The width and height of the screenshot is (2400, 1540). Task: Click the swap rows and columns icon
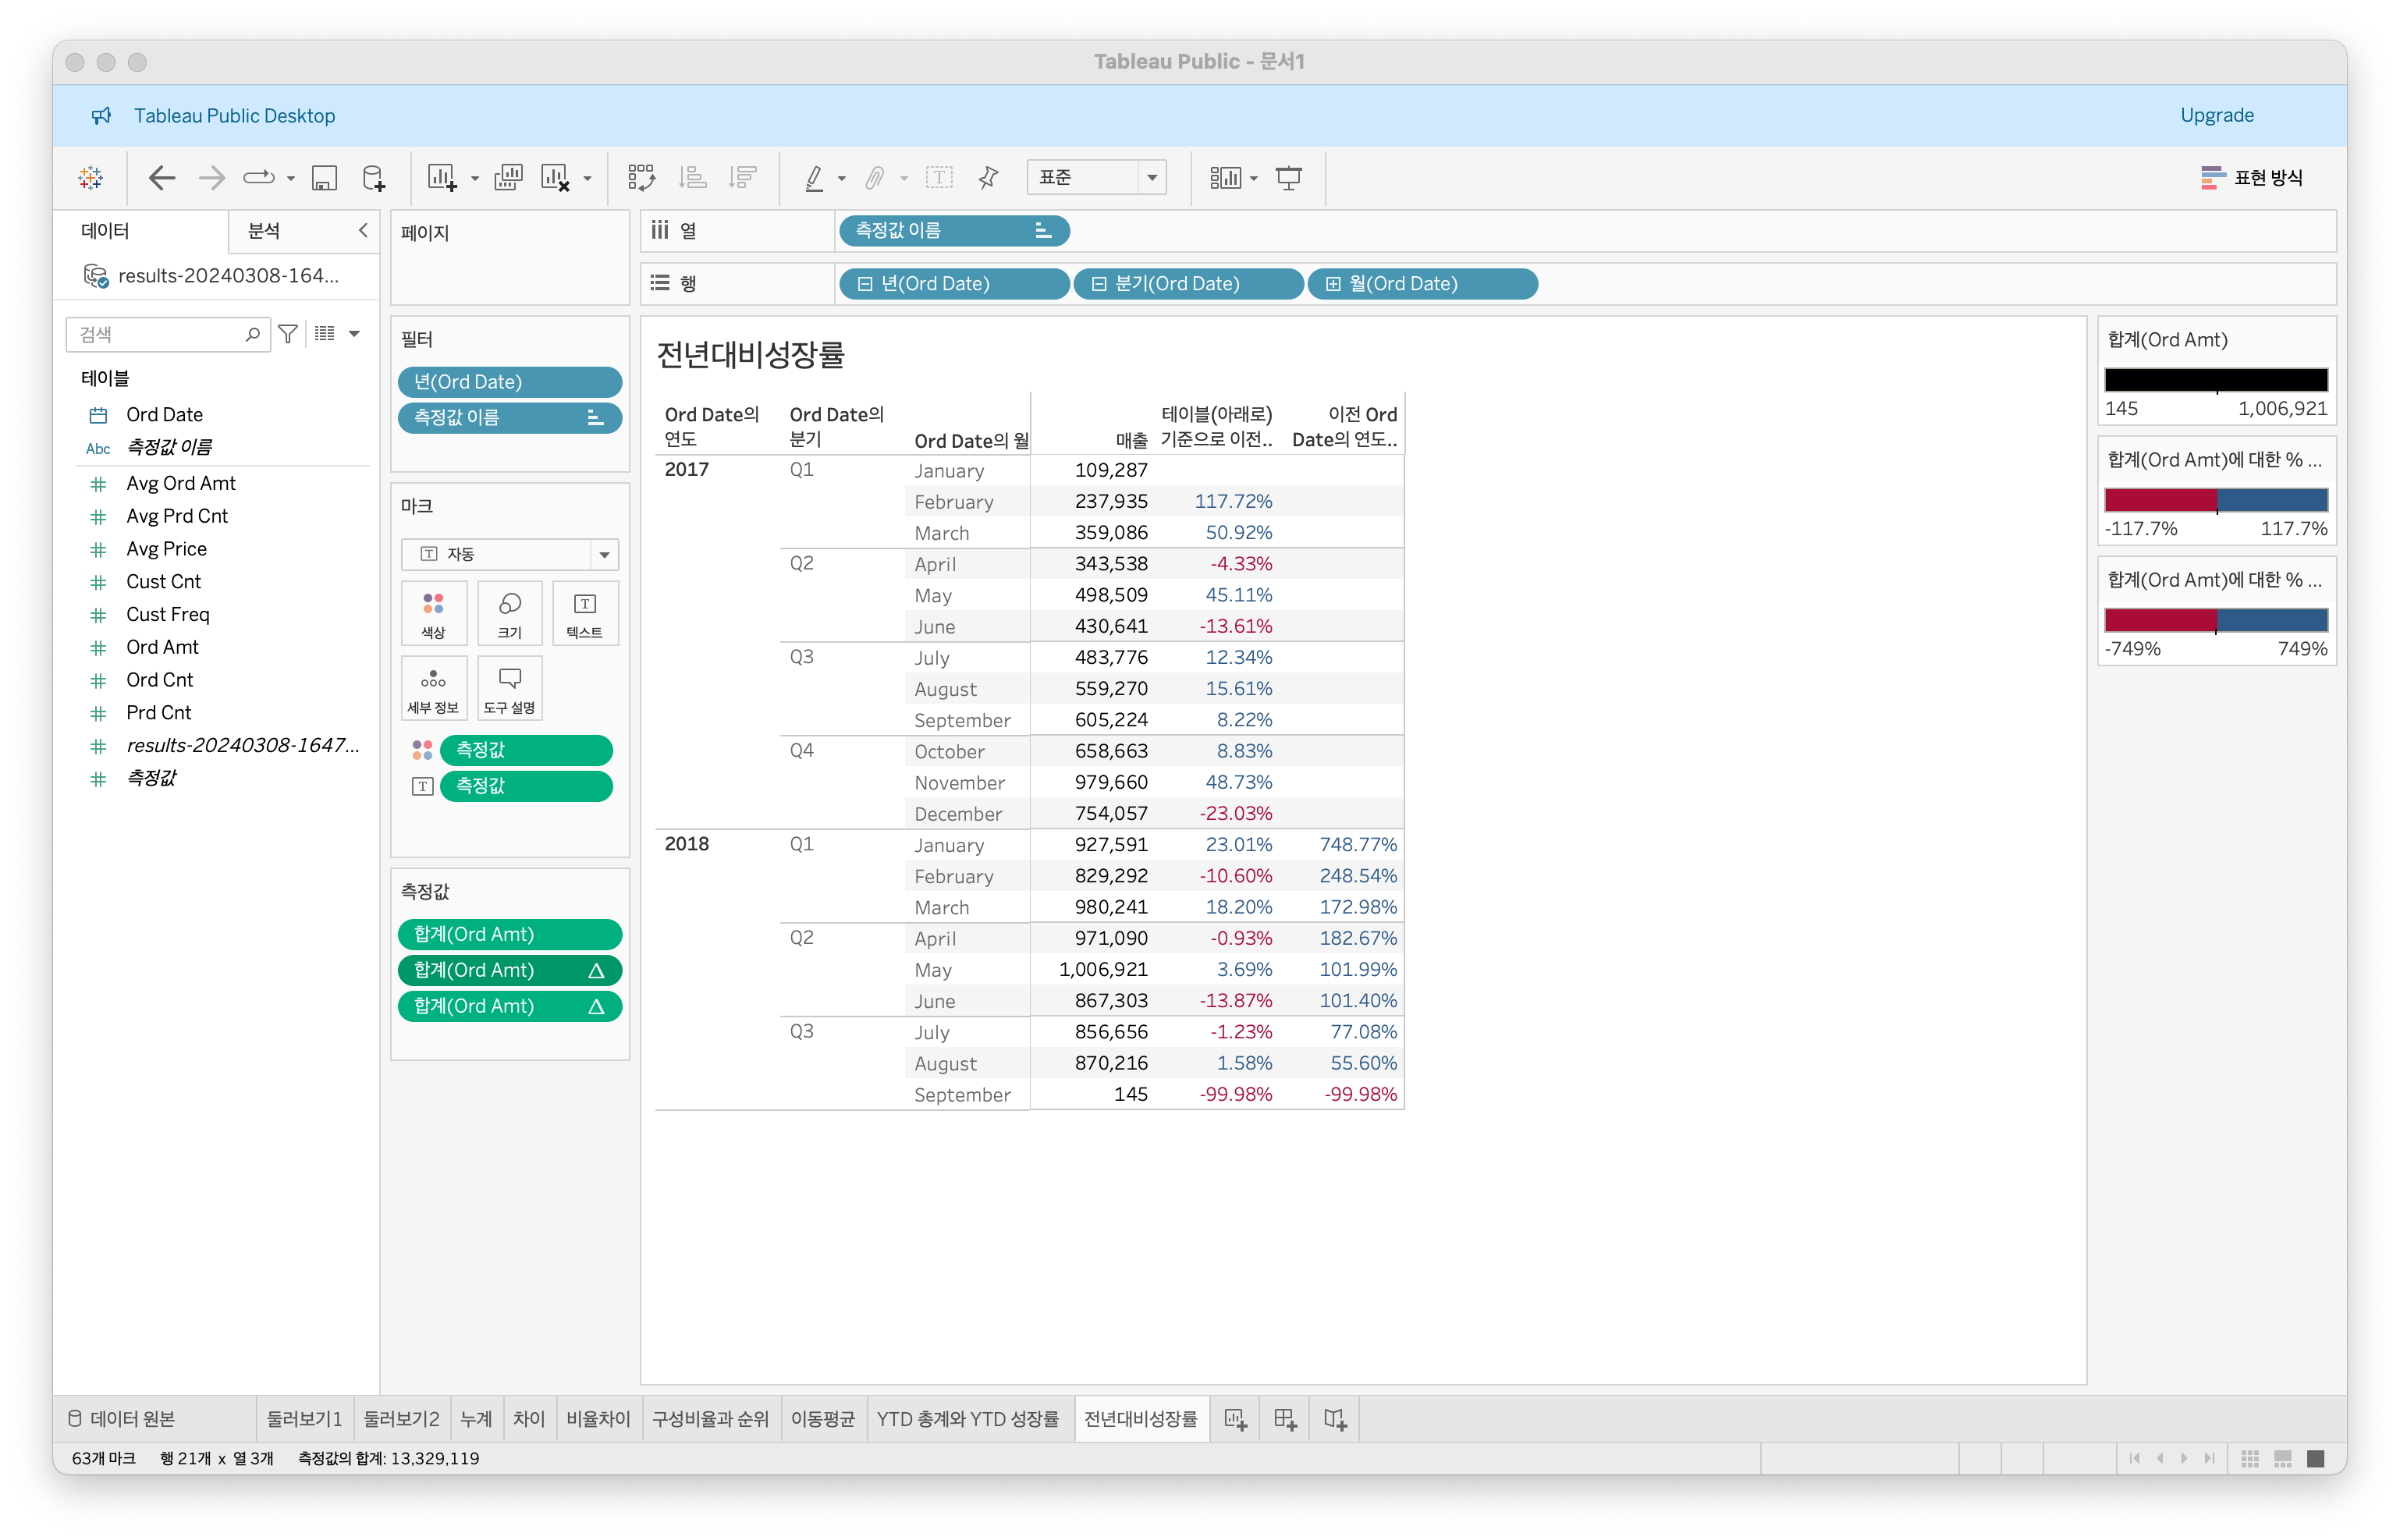[641, 178]
